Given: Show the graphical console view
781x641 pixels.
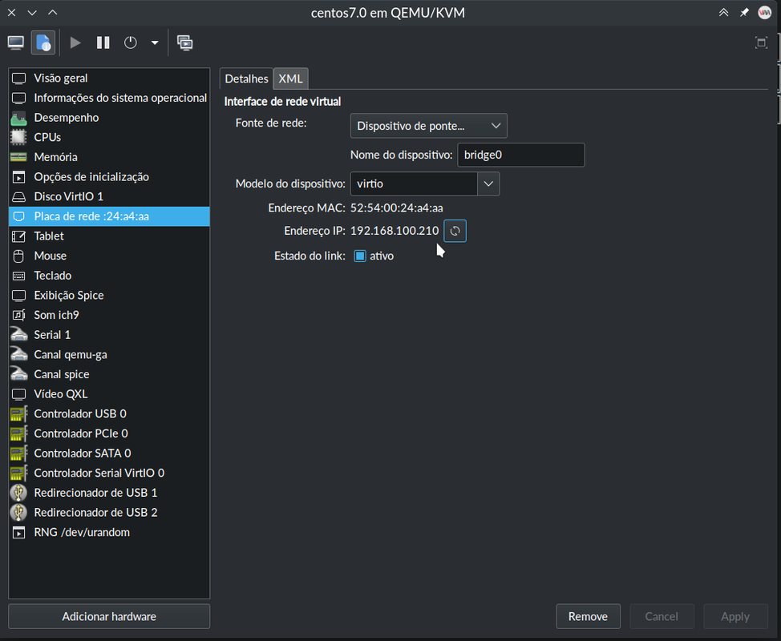Looking at the screenshot, I should (x=16, y=42).
